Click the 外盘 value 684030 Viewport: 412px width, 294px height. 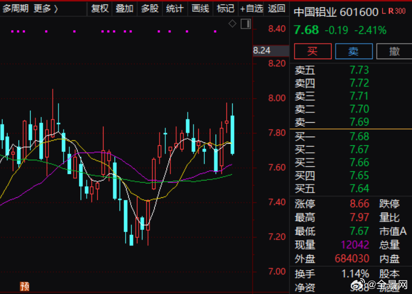(352, 259)
